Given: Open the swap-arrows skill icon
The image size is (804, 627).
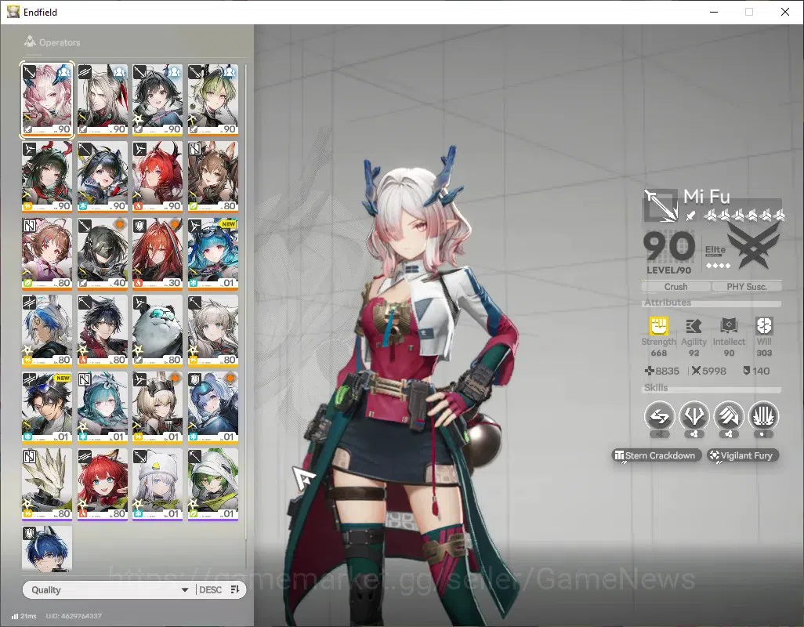Looking at the screenshot, I should click(659, 416).
